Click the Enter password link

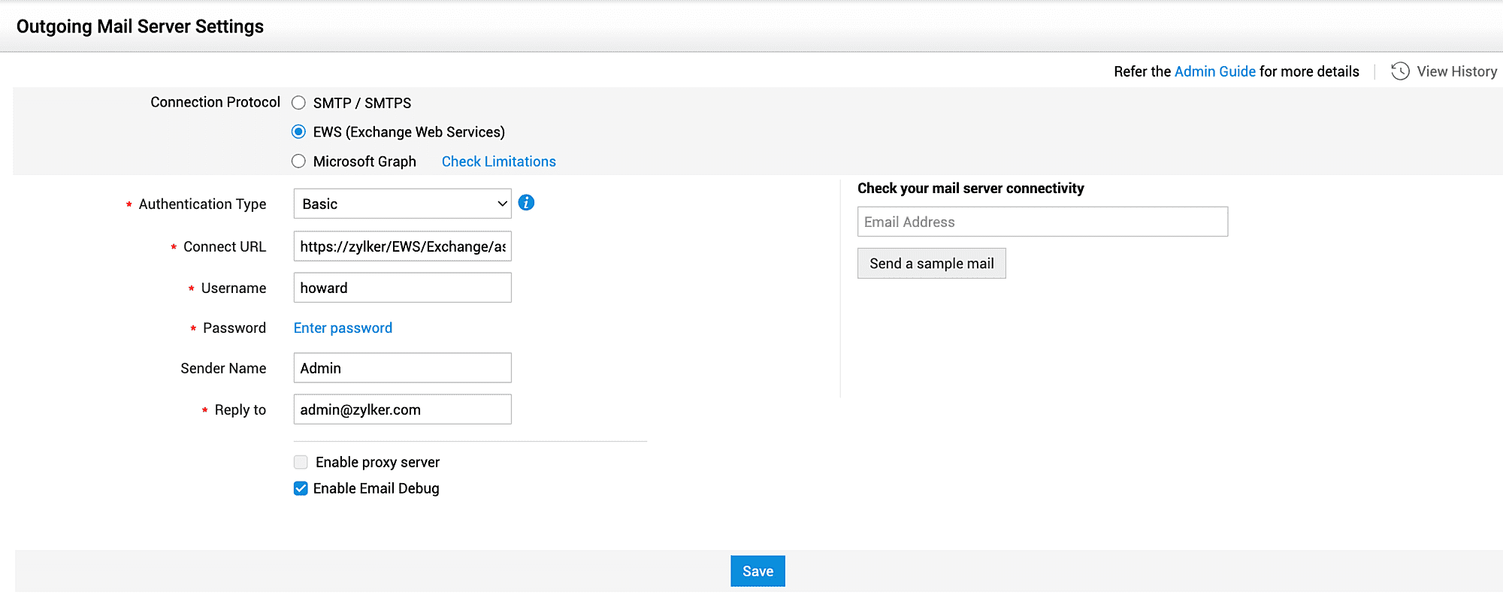[343, 328]
